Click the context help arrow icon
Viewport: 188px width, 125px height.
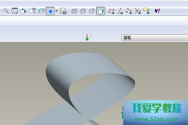[x=157, y=11]
